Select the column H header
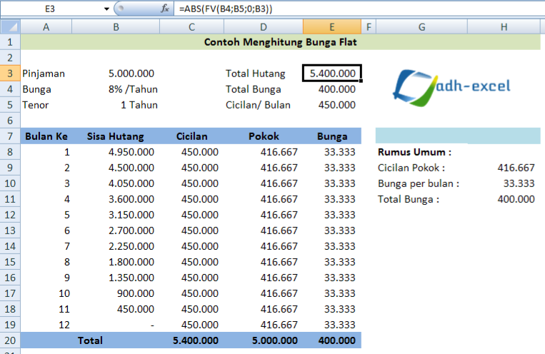The height and width of the screenshot is (354, 545). click(x=504, y=27)
